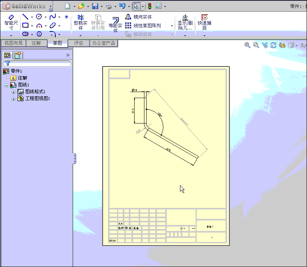Open a file with folder icon
307x267 pixels.
[81, 6]
